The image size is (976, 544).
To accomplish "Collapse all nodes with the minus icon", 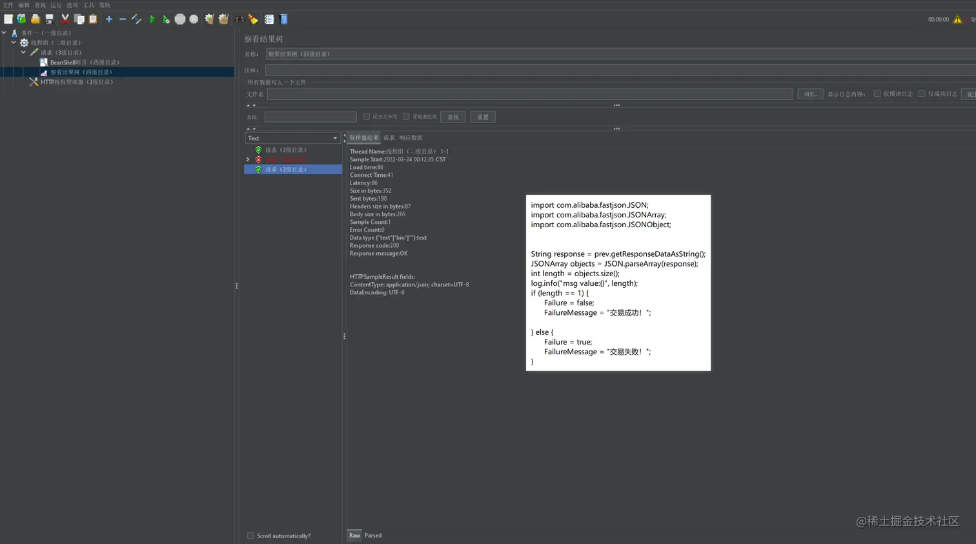I will [x=123, y=19].
